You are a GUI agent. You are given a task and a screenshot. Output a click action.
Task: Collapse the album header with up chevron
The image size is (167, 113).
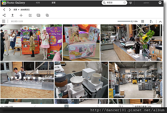click(160, 22)
